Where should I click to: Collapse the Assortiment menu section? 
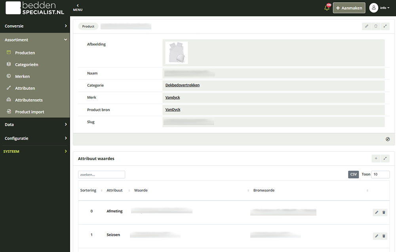[x=35, y=40]
